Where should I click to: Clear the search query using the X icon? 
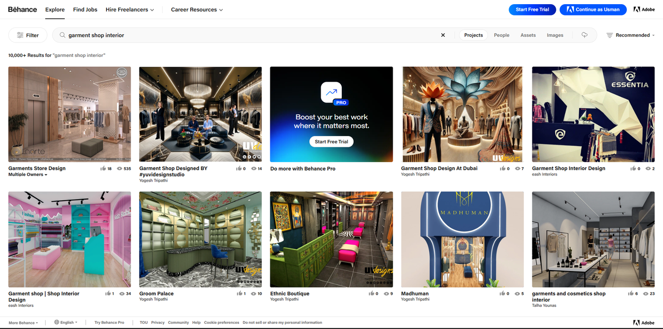coord(443,35)
